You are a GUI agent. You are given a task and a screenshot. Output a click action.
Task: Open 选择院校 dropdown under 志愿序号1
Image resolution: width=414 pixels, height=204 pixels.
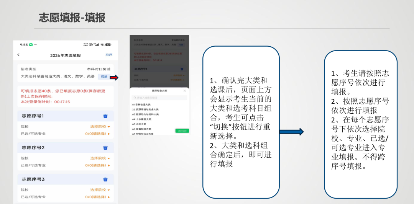click(100, 126)
